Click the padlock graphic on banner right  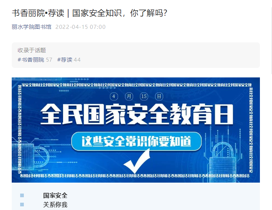pos(223,162)
